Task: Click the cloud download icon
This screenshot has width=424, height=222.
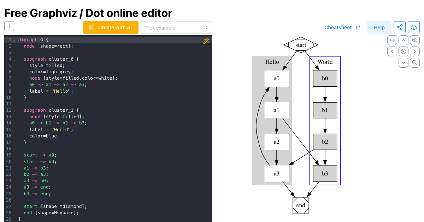Action: coord(413,27)
